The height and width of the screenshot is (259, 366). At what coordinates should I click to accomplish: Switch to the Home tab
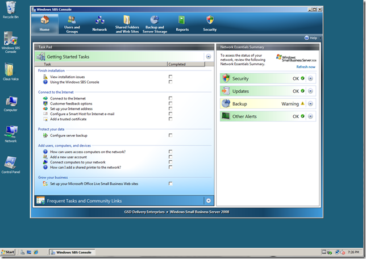[x=44, y=23]
